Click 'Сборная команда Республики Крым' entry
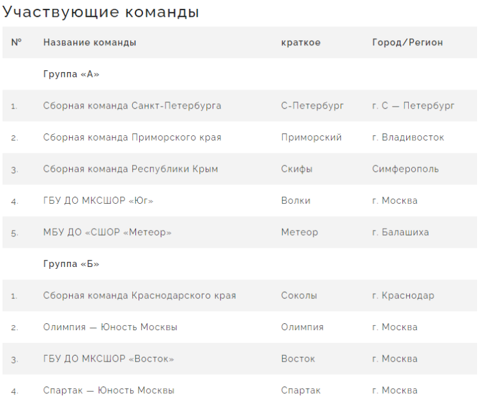The image size is (479, 403). 130,169
